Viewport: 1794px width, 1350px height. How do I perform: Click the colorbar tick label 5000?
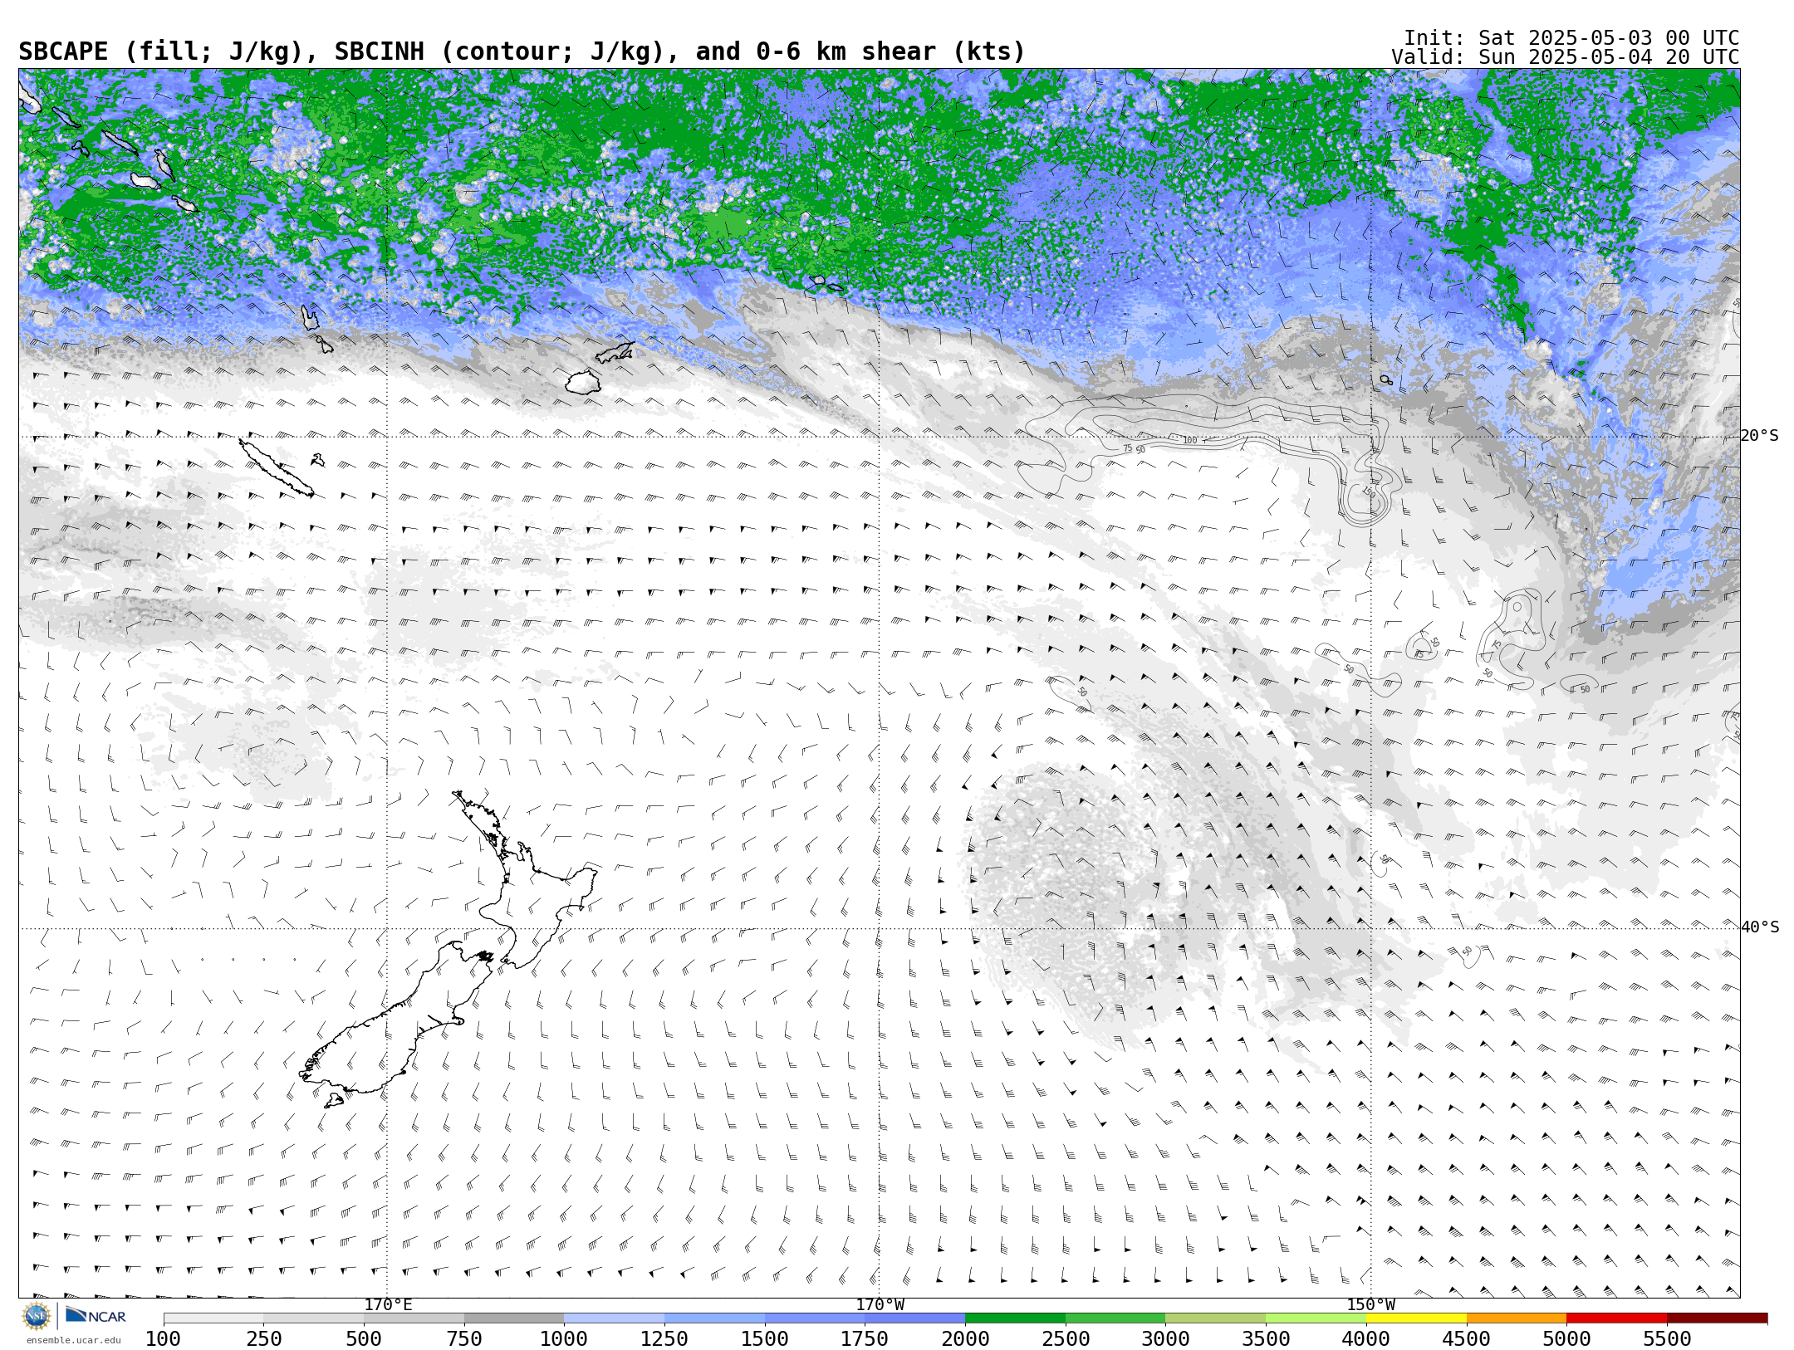[x=1566, y=1339]
